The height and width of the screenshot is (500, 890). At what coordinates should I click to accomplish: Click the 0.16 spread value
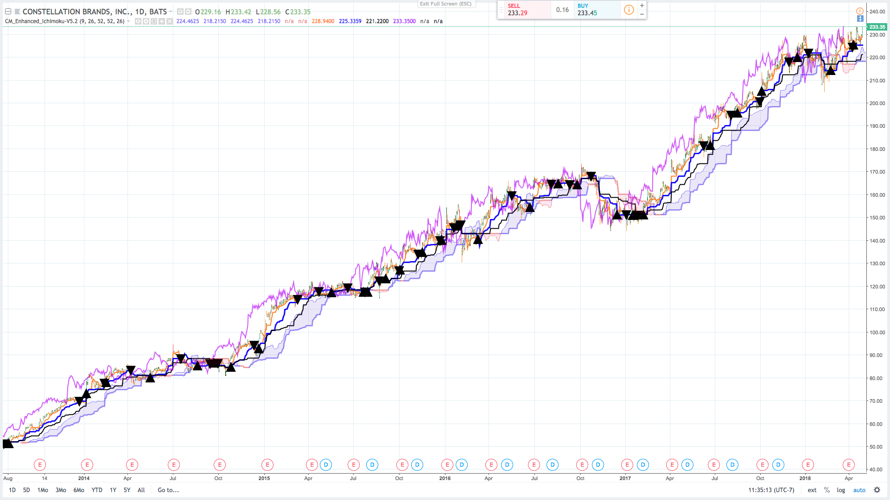[562, 10]
